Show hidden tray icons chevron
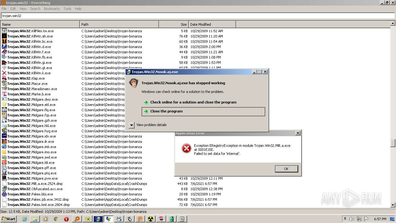Viewport: 396px width, 223px height. [345, 219]
